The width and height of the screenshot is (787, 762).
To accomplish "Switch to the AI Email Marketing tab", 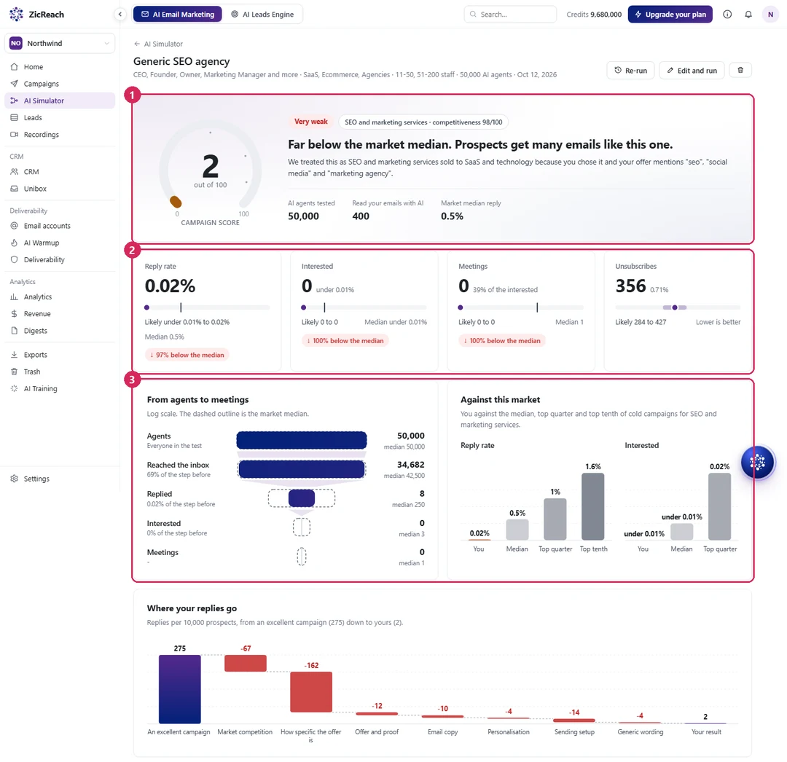I will pyautogui.click(x=178, y=14).
